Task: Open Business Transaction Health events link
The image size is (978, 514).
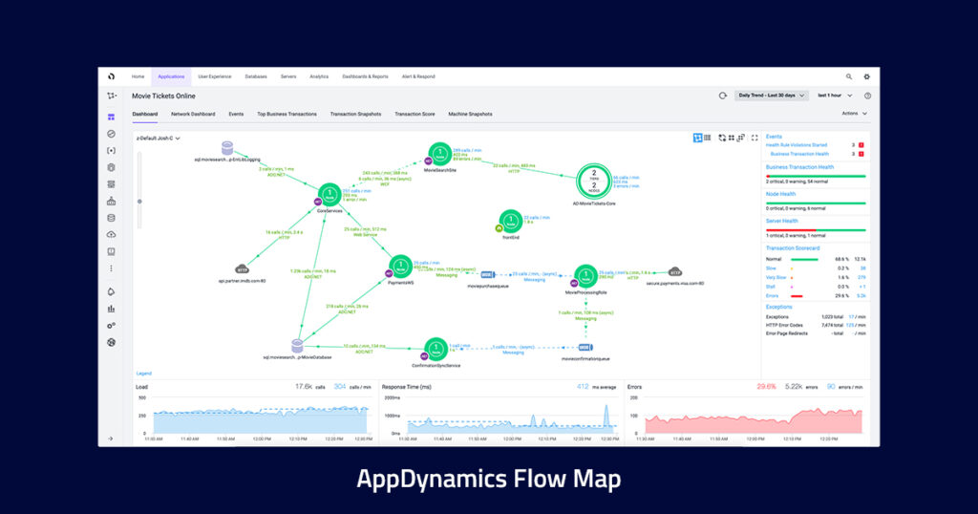Action: click(799, 154)
